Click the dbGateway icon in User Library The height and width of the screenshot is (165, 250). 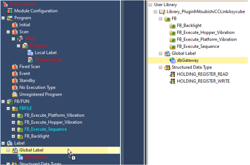pyautogui.click(x=173, y=61)
